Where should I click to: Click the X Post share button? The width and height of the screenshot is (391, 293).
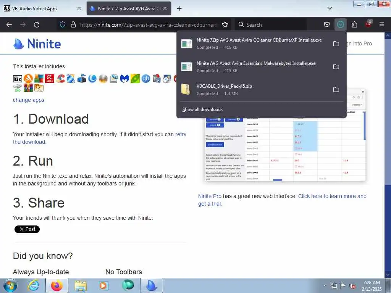(x=27, y=229)
